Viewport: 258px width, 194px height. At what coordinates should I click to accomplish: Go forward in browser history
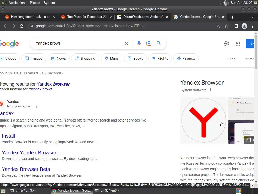point(14,26)
